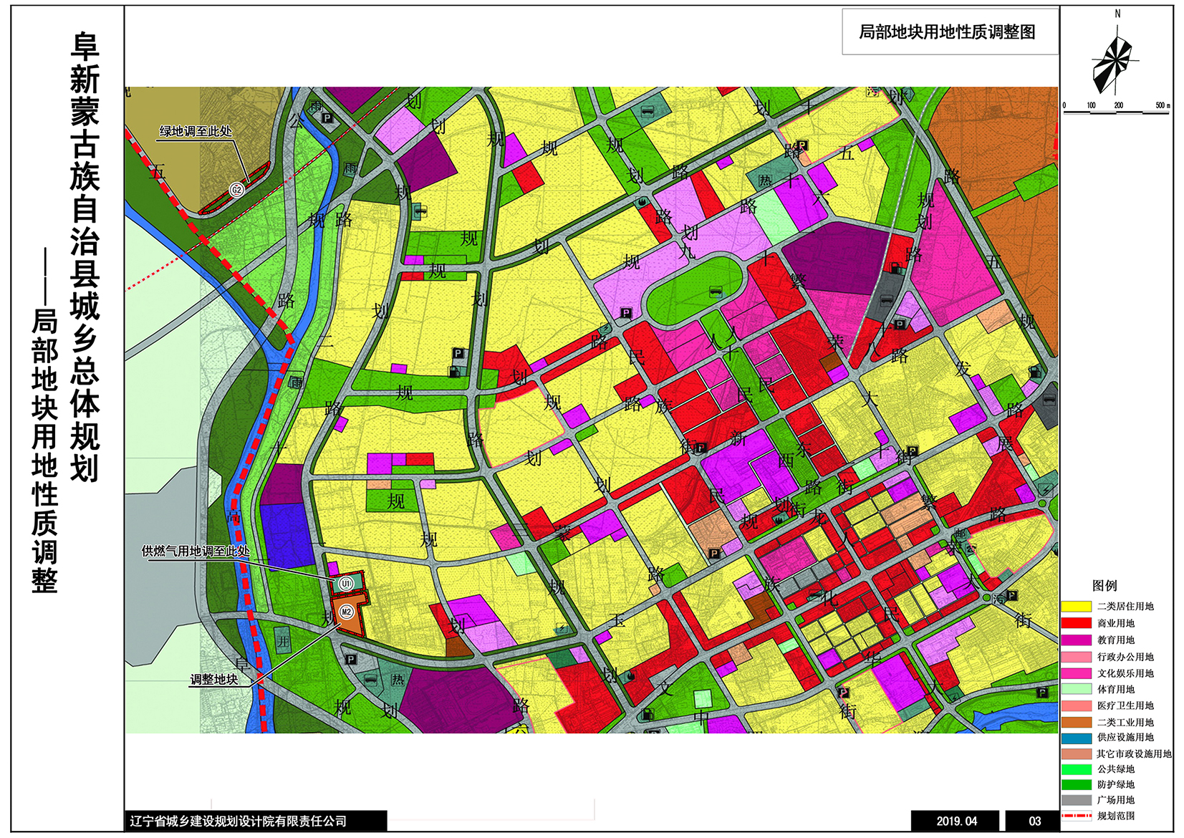Pick the blue 供应设施用地 legend swatch
The image size is (1184, 838).
1076,738
